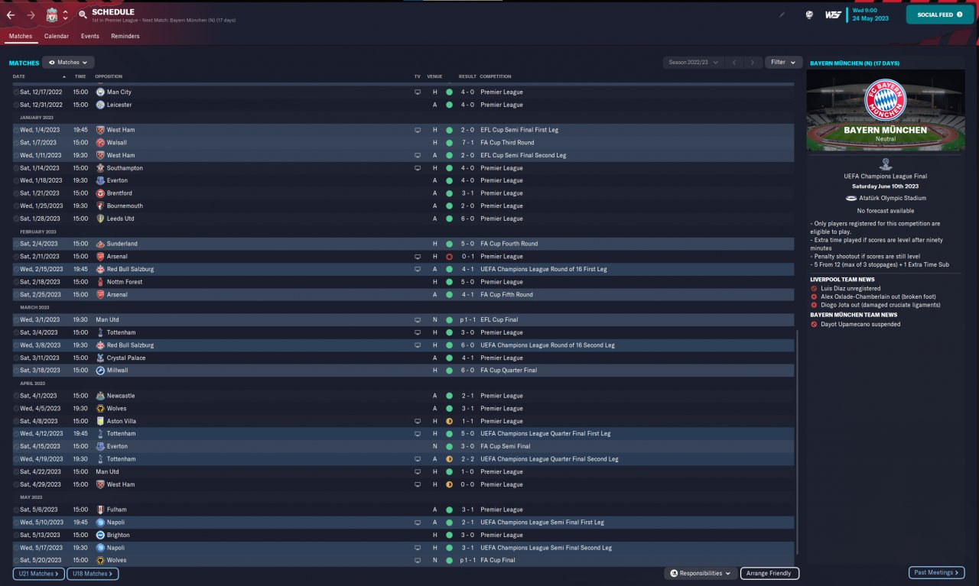Click the Champions League trophy icon
Viewport: 979px width, 586px height.
pyautogui.click(x=885, y=163)
